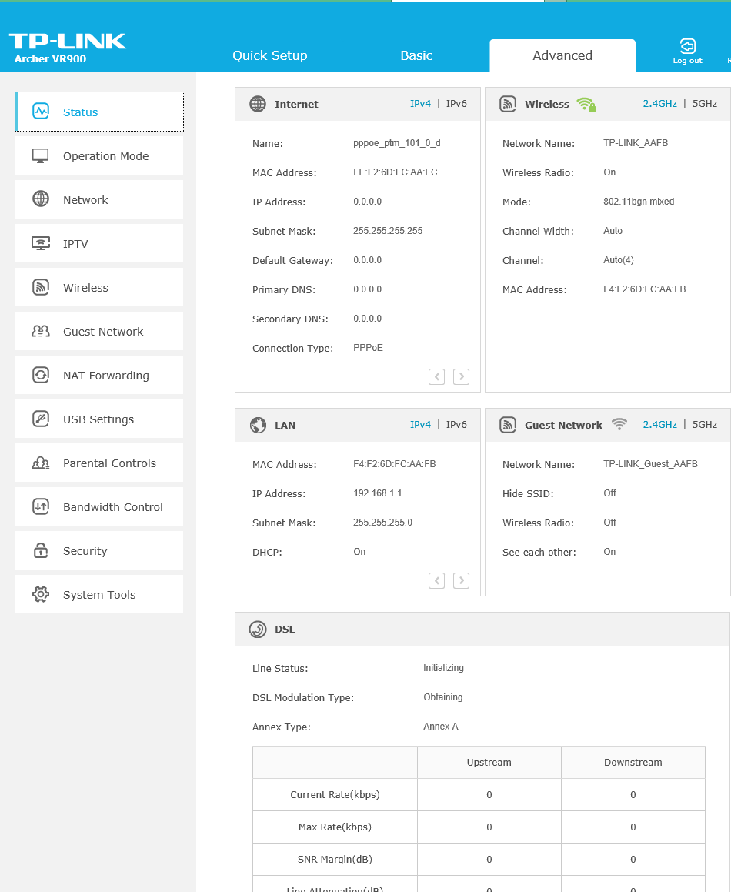Switch to the Basic tab
731x892 pixels.
[x=416, y=55]
